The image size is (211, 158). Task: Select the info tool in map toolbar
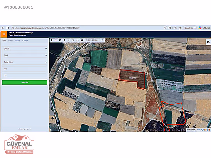coord(69,40)
